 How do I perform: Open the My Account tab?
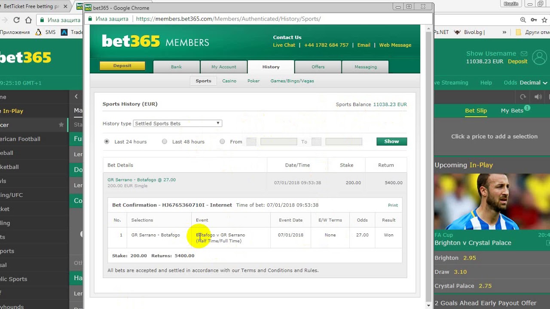[x=223, y=67]
